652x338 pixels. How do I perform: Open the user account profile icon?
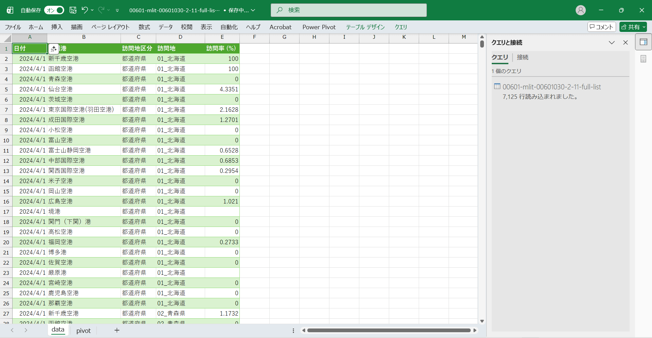[x=580, y=10]
